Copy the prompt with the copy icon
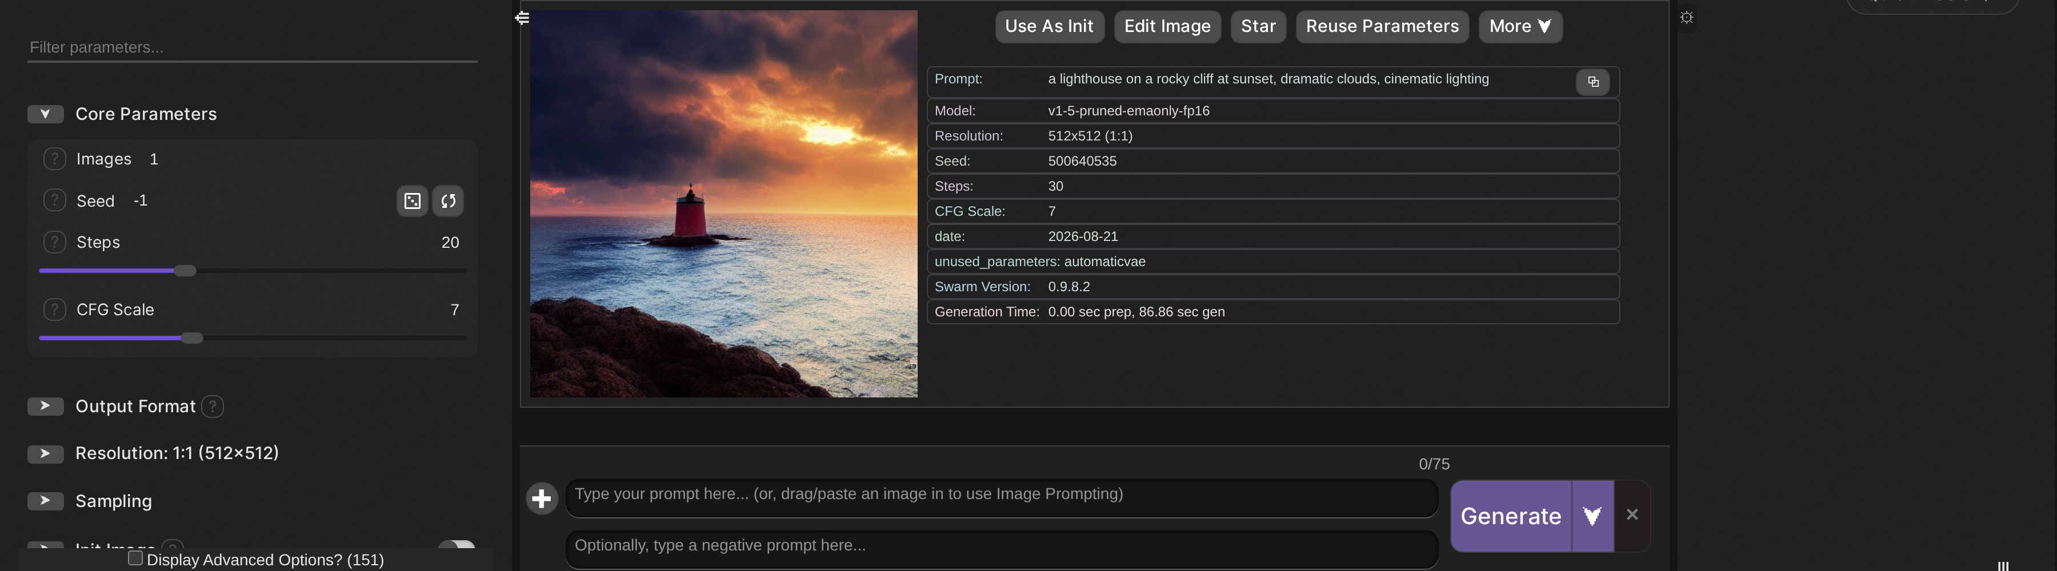The height and width of the screenshot is (571, 2057). tap(1592, 82)
